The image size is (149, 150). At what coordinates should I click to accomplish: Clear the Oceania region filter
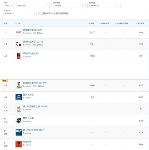click(x=82, y=6)
